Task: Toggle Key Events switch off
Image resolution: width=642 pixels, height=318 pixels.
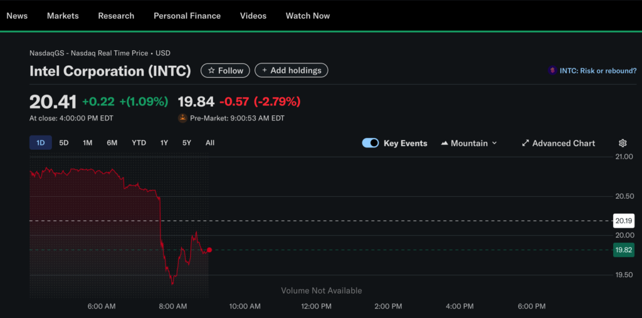Action: coord(371,143)
